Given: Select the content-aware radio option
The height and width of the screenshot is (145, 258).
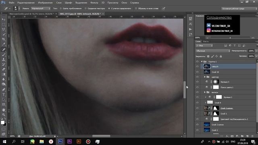Looking at the screenshot, I should coord(109,8).
